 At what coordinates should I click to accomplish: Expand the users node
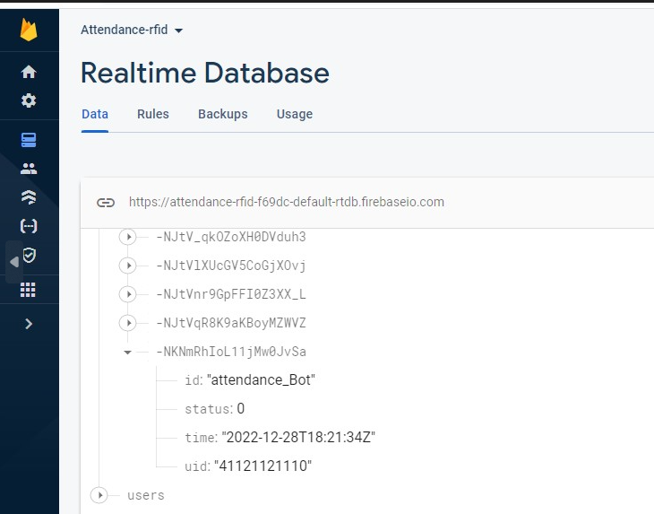tap(99, 495)
